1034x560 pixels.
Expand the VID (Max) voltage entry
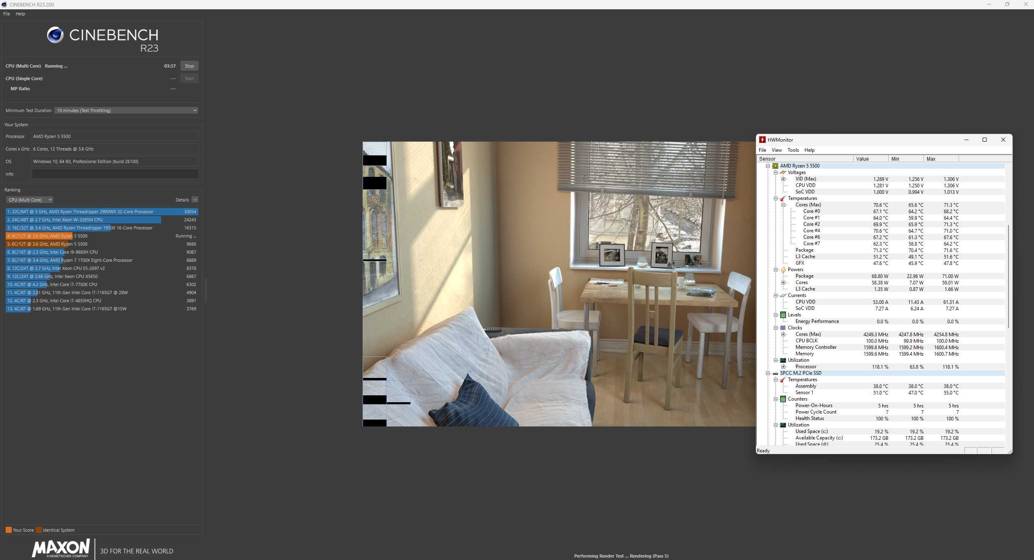[783, 179]
